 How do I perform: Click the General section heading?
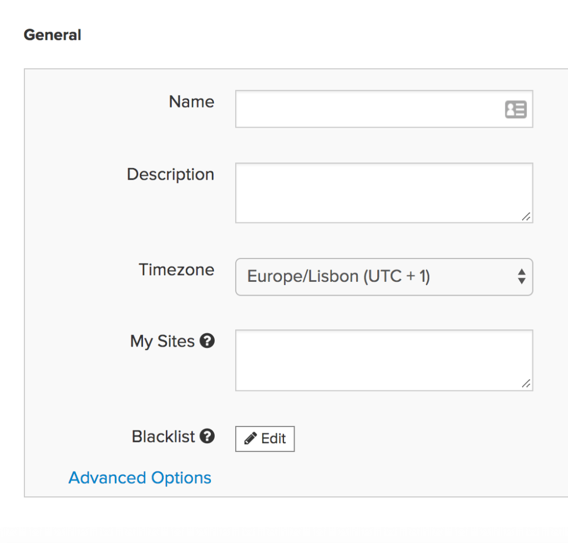click(53, 35)
